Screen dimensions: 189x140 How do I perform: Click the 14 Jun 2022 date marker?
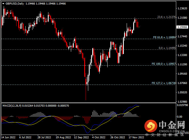pos(8,137)
